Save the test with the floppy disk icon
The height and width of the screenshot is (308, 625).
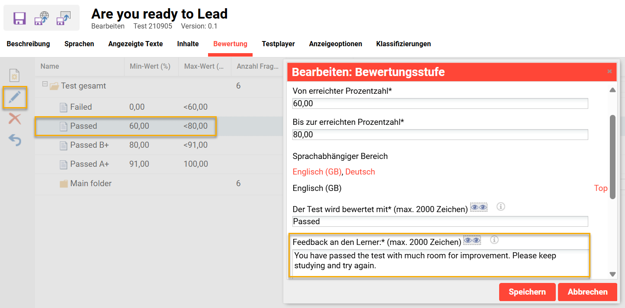[19, 18]
